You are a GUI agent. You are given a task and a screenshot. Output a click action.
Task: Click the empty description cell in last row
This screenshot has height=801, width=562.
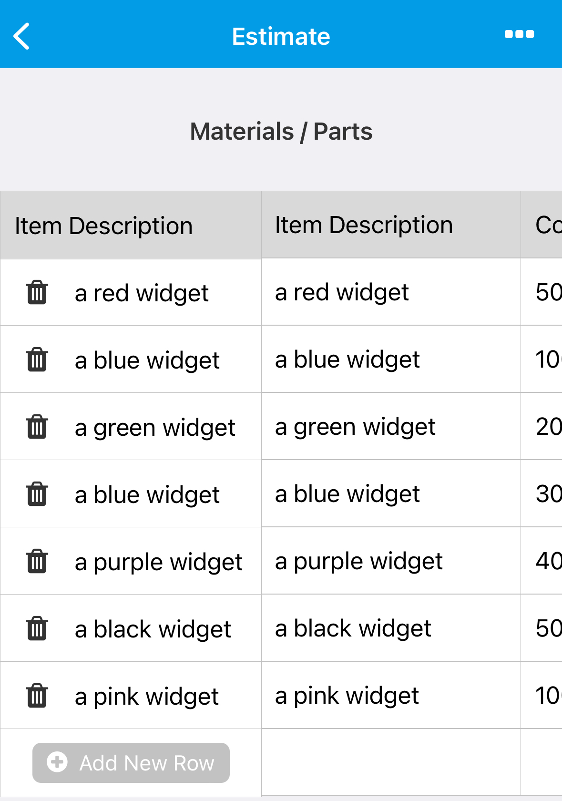tap(391, 762)
